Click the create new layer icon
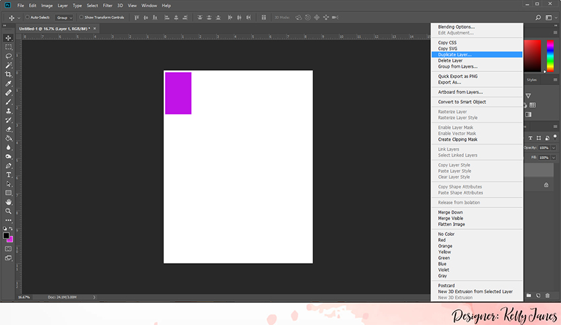 [x=538, y=295]
